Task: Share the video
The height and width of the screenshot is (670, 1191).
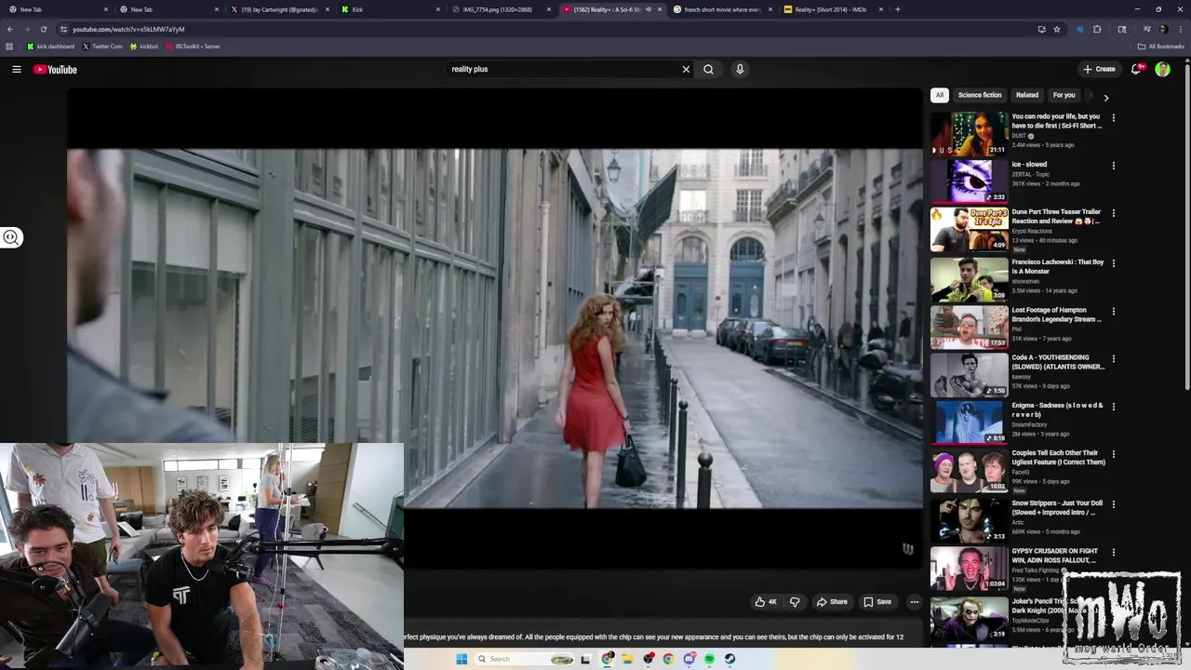Action: (832, 602)
